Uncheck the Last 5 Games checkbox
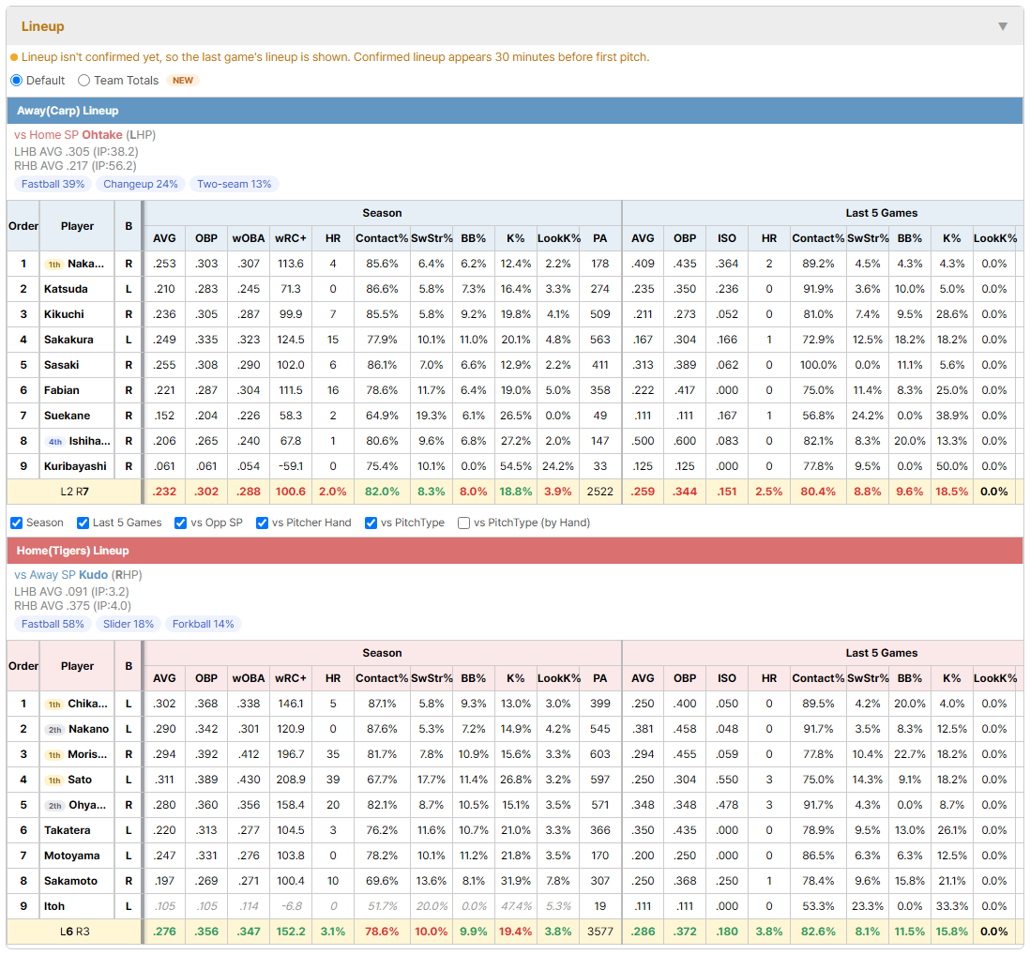The height and width of the screenshot is (955, 1030). [83, 523]
